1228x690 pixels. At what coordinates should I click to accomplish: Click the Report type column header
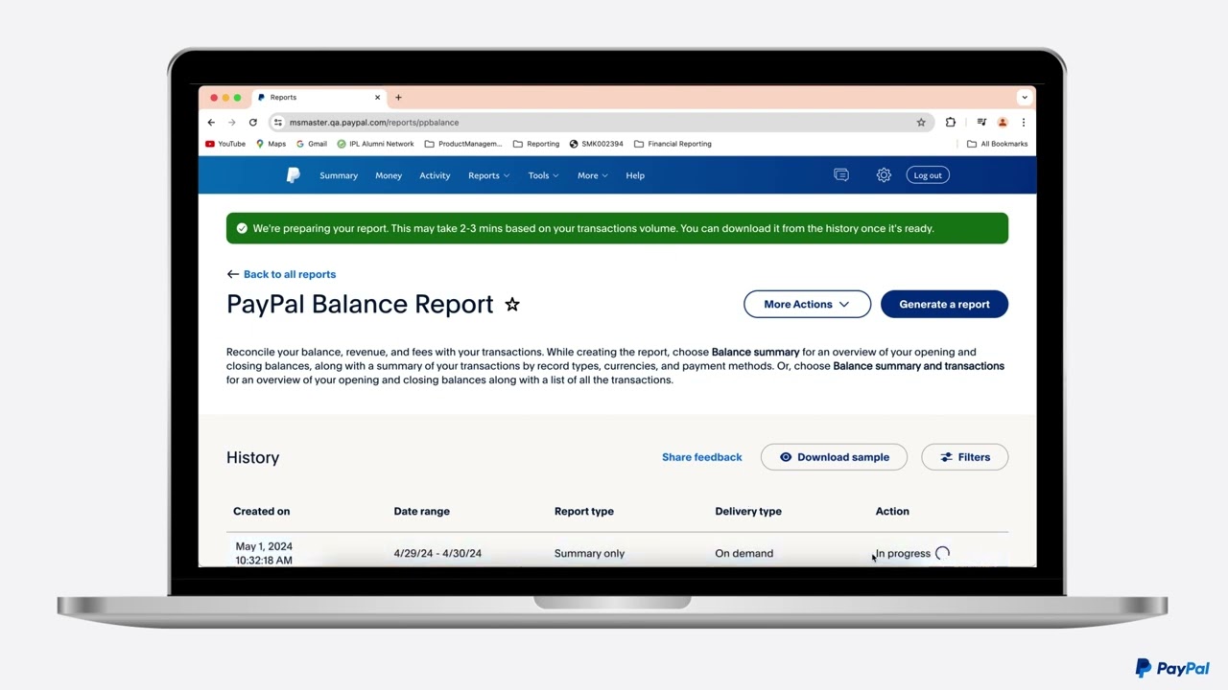(584, 512)
